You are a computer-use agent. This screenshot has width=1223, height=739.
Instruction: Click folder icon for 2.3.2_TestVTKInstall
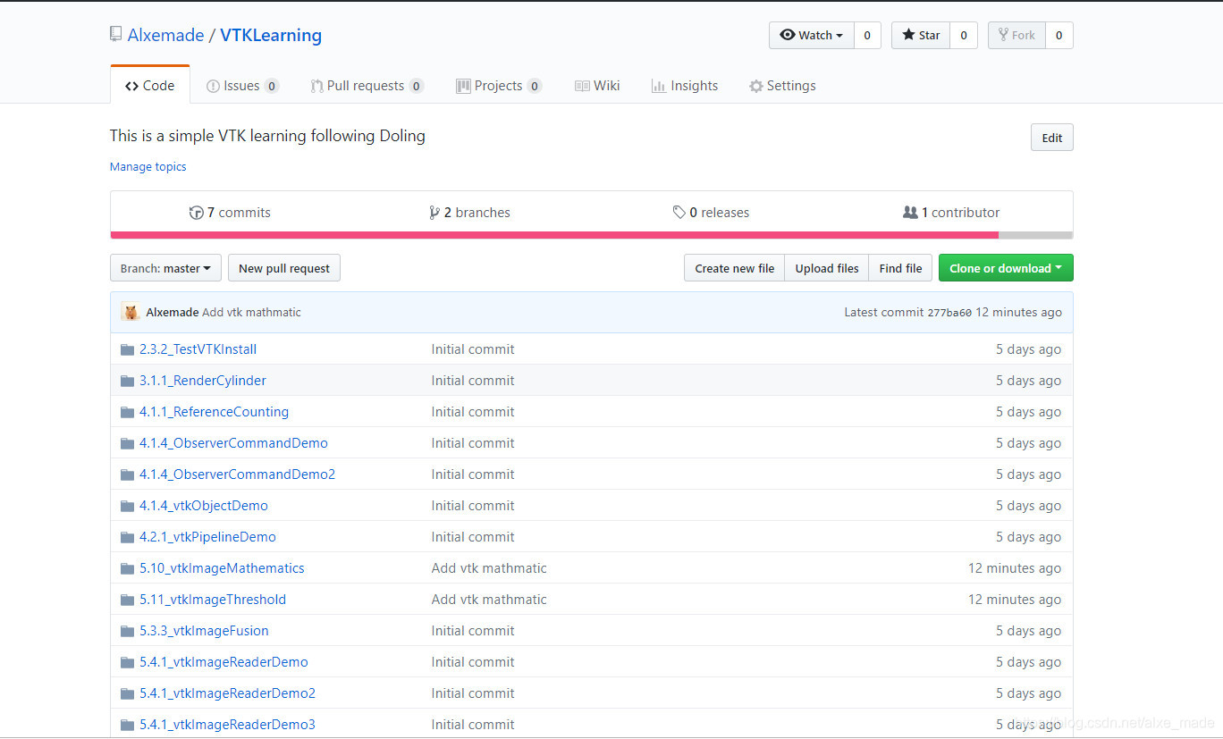(x=127, y=349)
